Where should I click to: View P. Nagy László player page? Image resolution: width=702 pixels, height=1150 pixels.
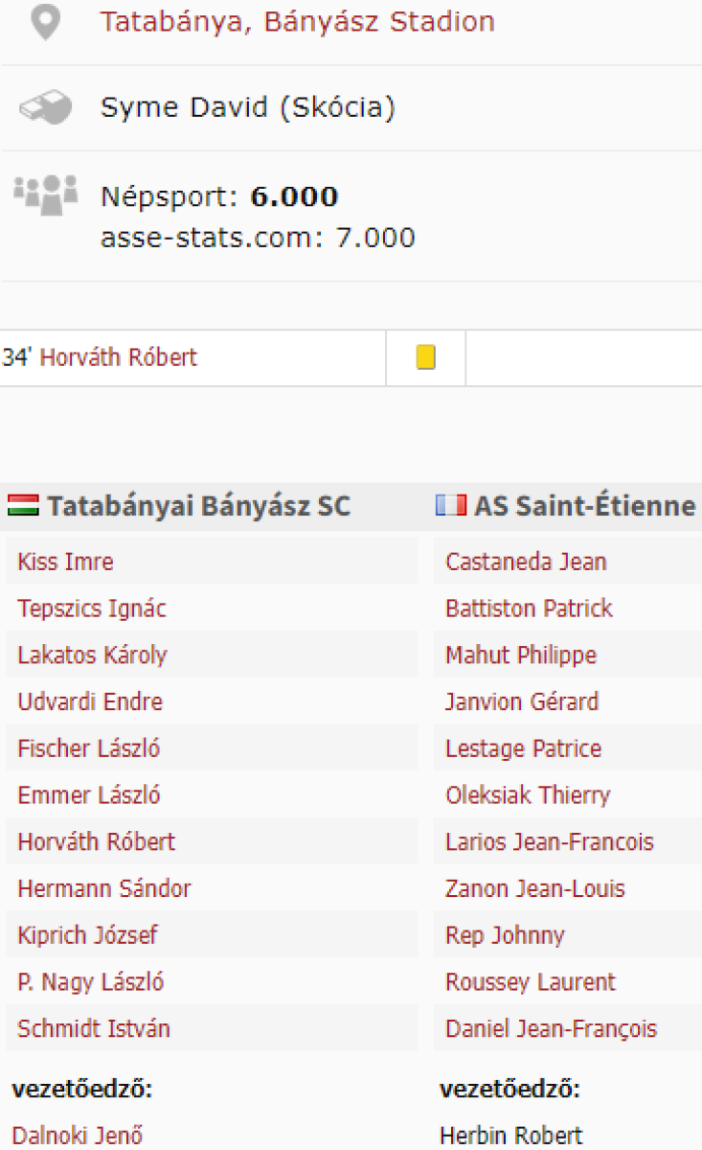(91, 982)
